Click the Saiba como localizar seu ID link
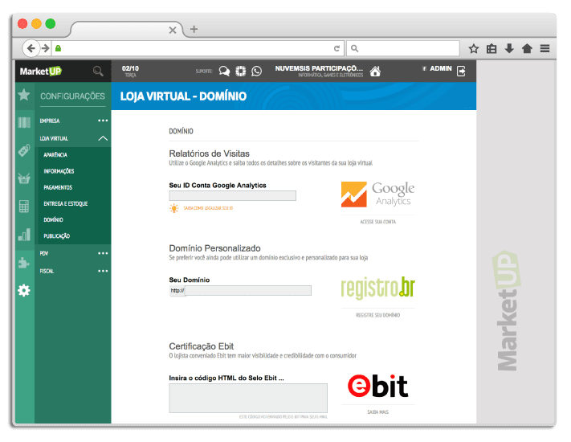This screenshot has width=571, height=442. pyautogui.click(x=208, y=208)
